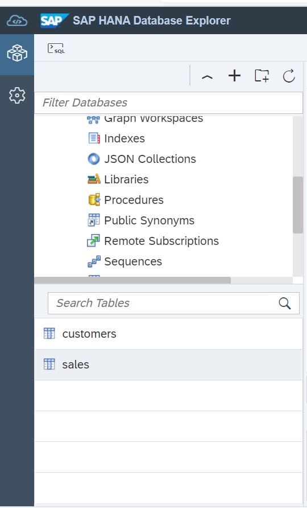Open the settings gear in sidebar
Screen dimensions: 307x508
17,95
